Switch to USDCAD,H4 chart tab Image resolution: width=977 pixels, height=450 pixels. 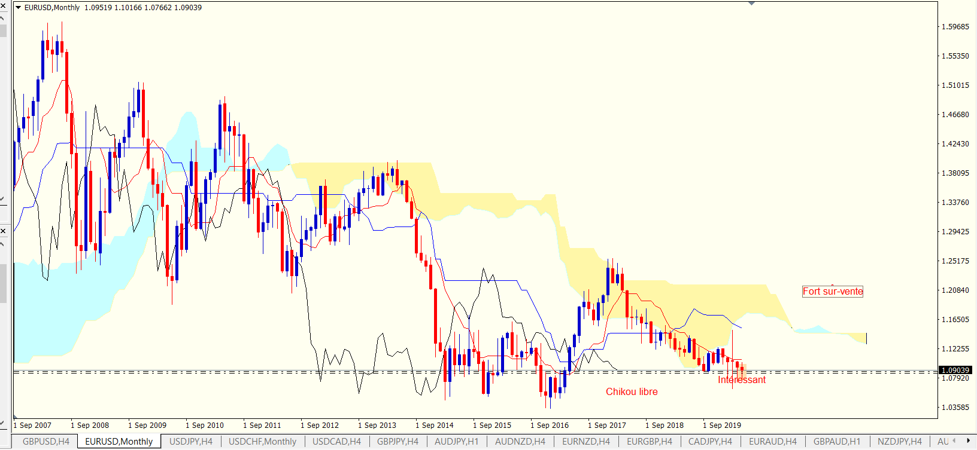tap(336, 442)
